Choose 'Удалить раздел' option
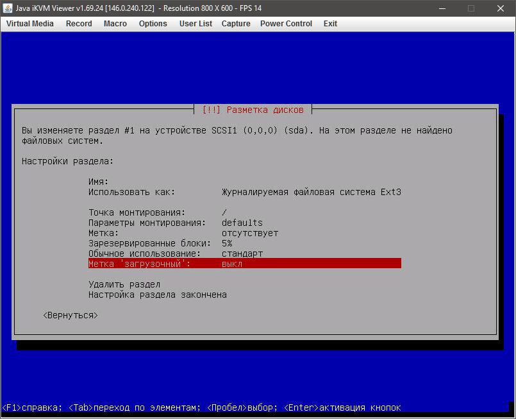516x419 pixels. (x=124, y=284)
